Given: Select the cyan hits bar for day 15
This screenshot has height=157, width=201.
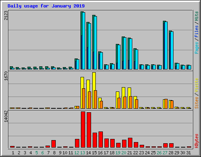Looking at the screenshot, I should 95,43.
